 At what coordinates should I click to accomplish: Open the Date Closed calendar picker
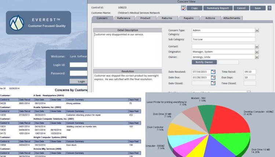pos(213,83)
